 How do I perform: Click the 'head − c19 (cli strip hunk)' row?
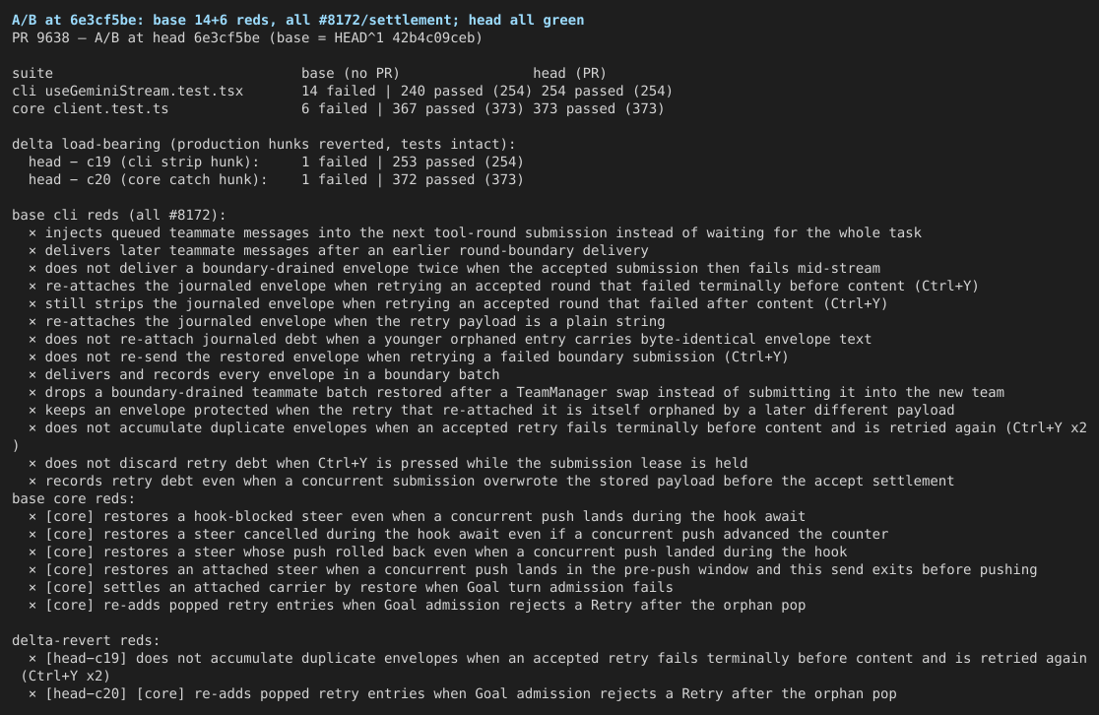pos(276,162)
